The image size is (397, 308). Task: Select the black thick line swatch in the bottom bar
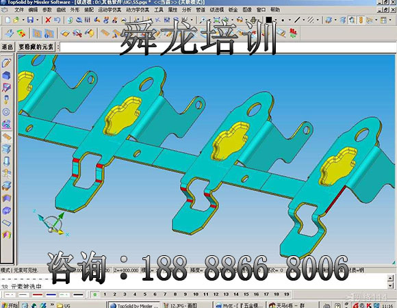[x=78, y=294]
